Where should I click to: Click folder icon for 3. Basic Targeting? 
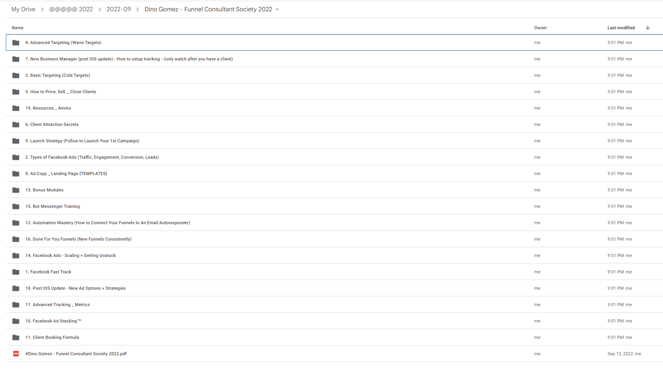click(x=16, y=76)
